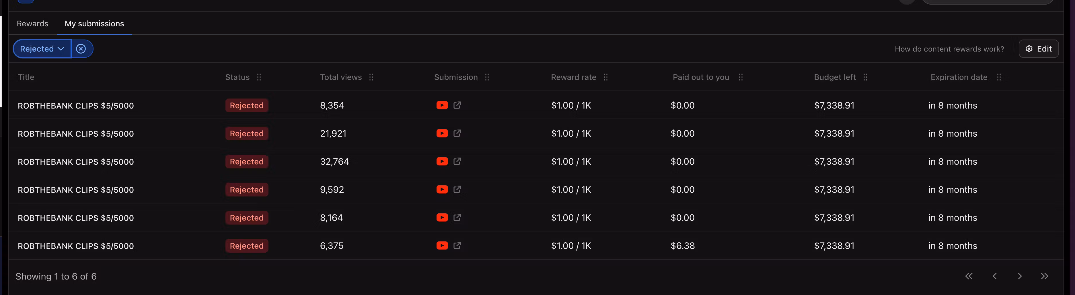Click YouTube icon in 32,764 views row
1075x295 pixels.
pyautogui.click(x=442, y=161)
